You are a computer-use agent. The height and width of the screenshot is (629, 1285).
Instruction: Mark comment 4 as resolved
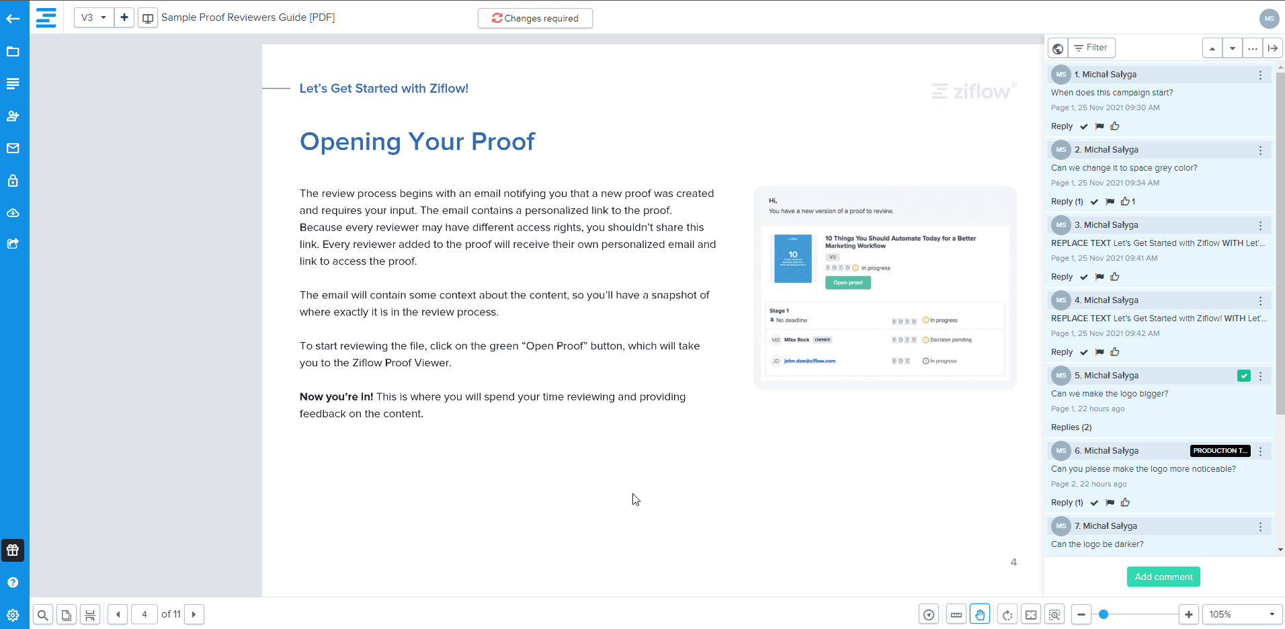1083,352
